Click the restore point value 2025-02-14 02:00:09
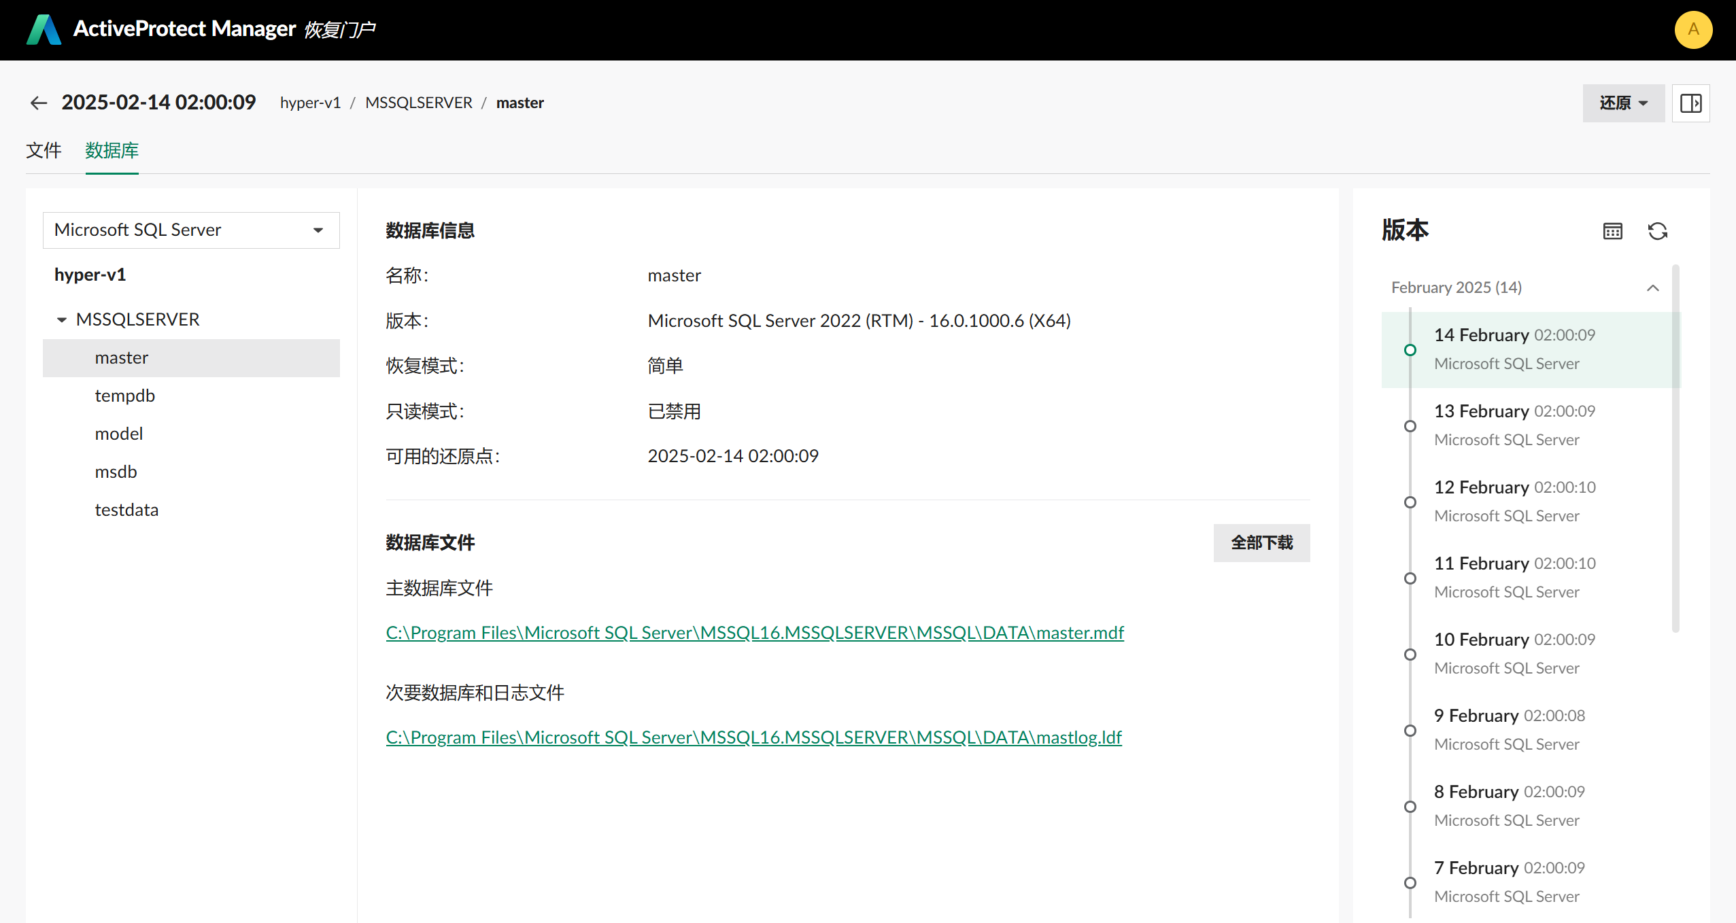Screen dimensions: 1736x923 tap(733, 456)
